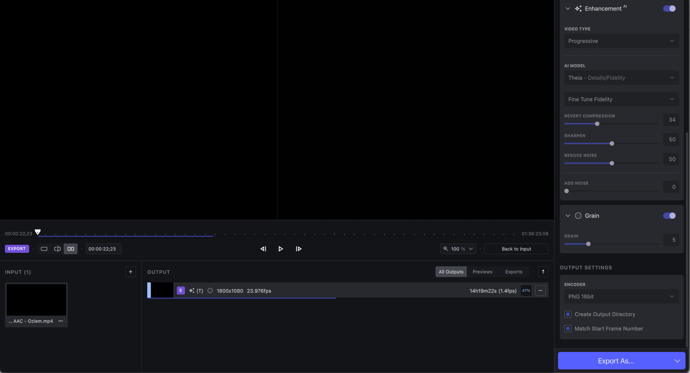Open the Video Type Progressive dropdown
The image size is (690, 373).
point(621,41)
